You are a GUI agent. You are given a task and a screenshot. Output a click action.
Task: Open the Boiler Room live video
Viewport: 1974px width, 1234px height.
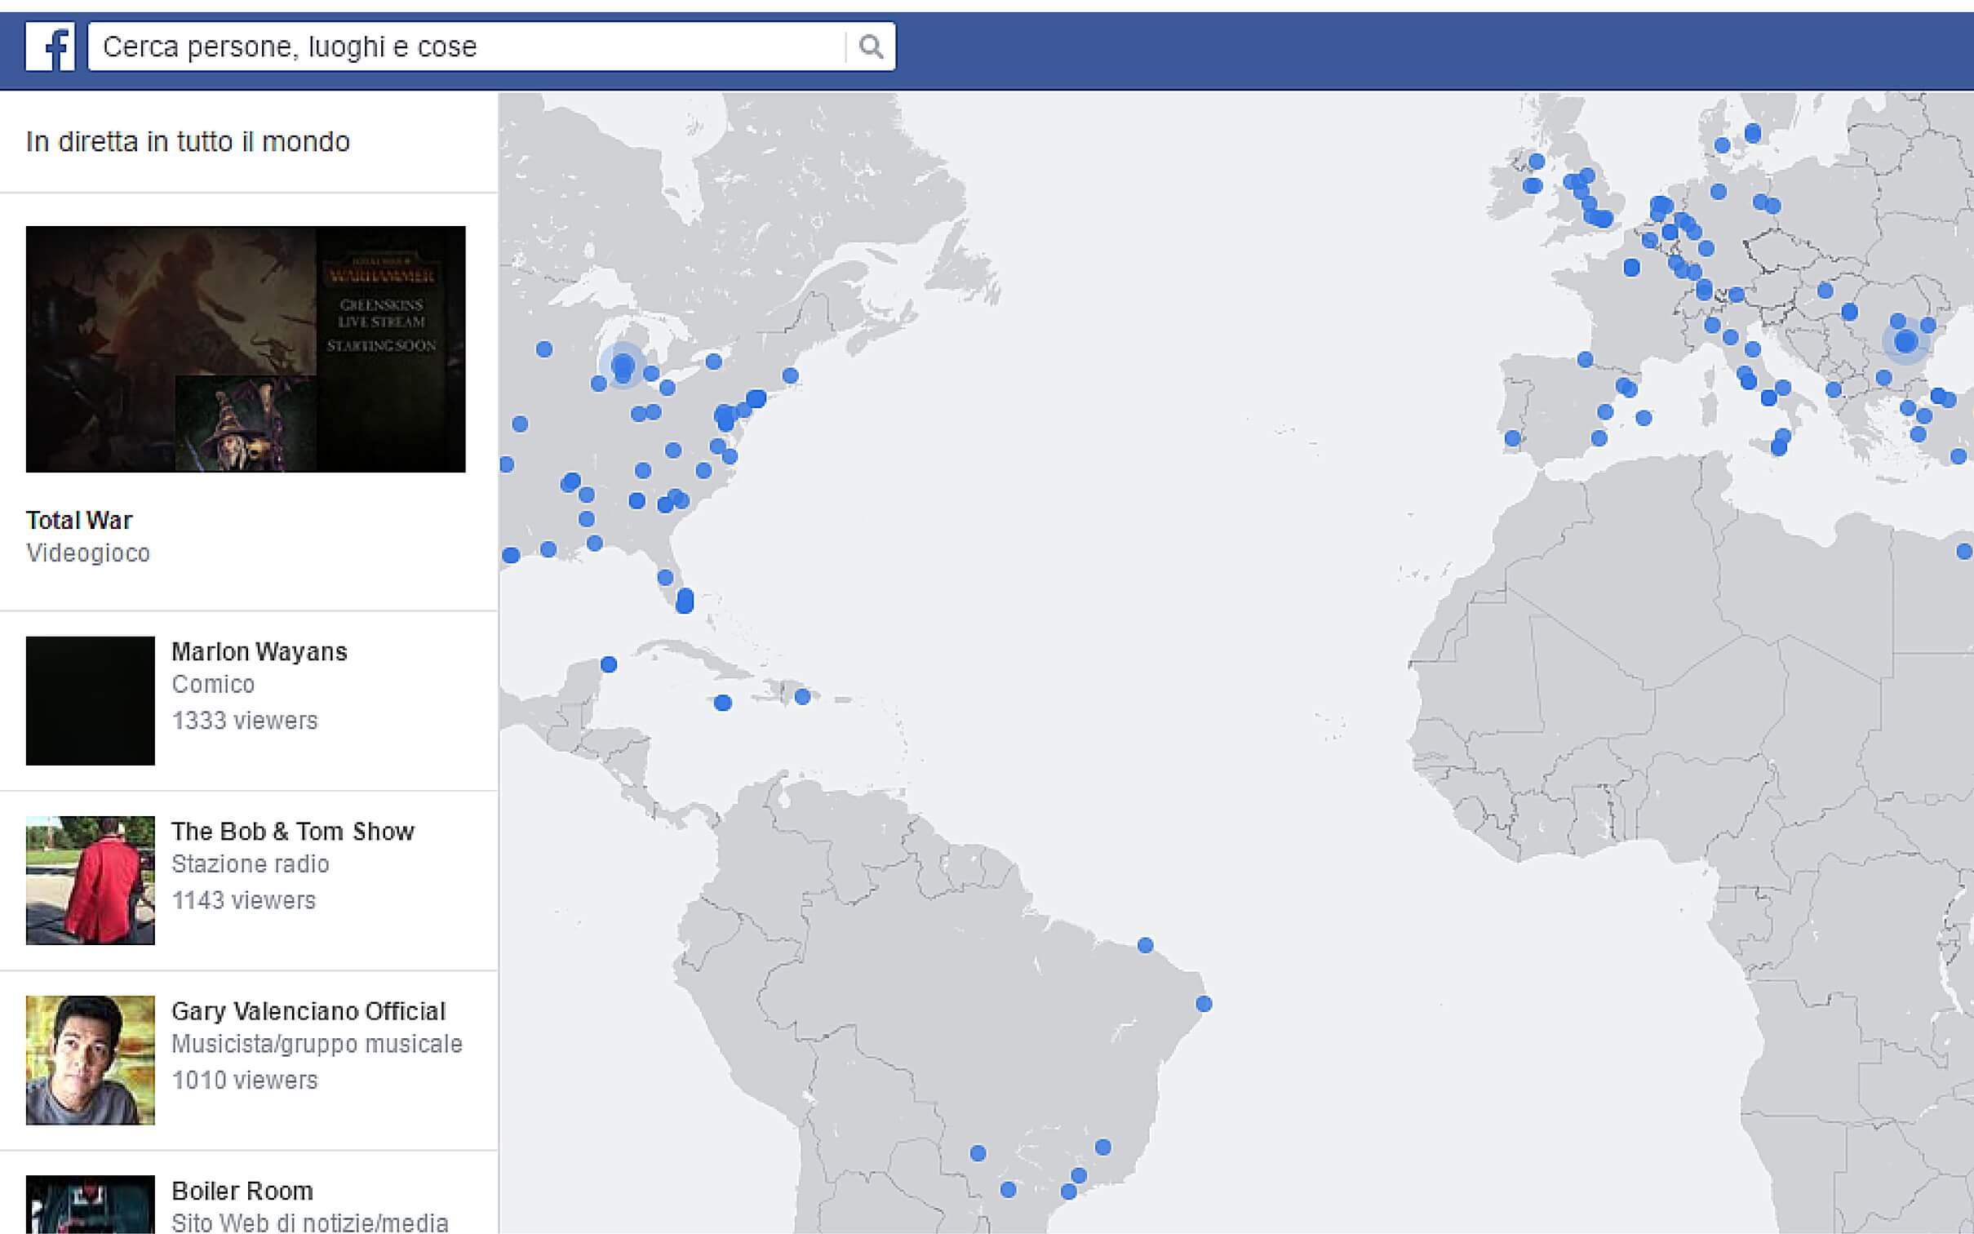pyautogui.click(x=242, y=1190)
